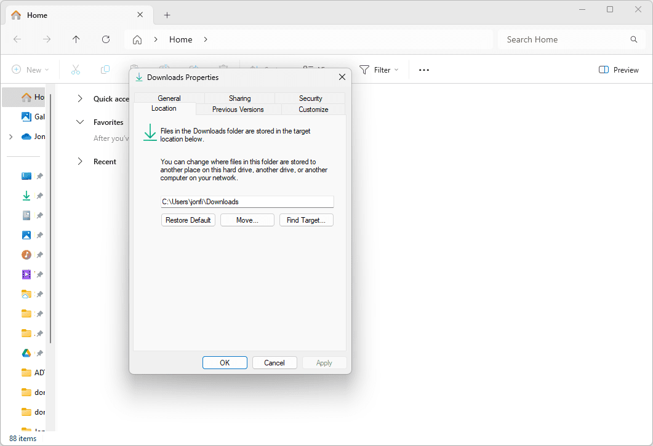The image size is (653, 446).
Task: Toggle the Preview pane
Action: tap(619, 70)
